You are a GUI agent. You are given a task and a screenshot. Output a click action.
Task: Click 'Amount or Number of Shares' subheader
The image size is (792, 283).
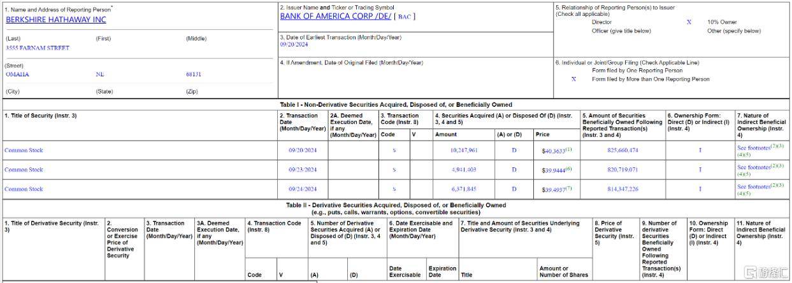[x=564, y=272]
